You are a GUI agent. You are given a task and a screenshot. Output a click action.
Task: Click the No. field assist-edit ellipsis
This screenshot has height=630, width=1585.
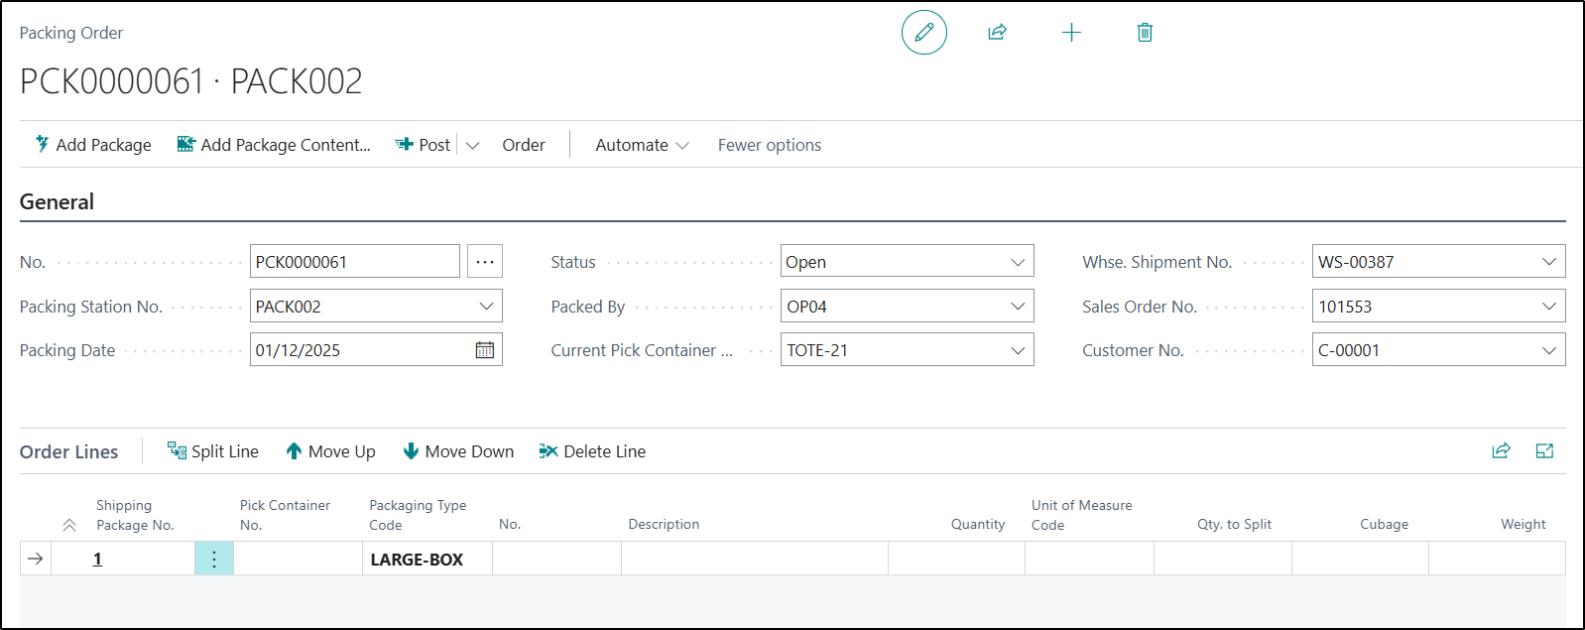pyautogui.click(x=485, y=262)
